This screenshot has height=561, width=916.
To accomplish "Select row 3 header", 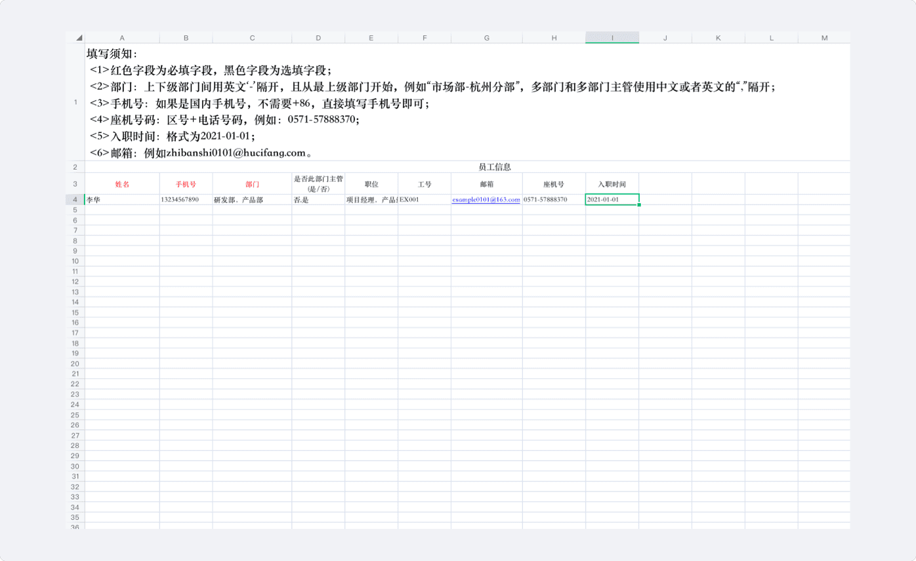I will click(75, 184).
